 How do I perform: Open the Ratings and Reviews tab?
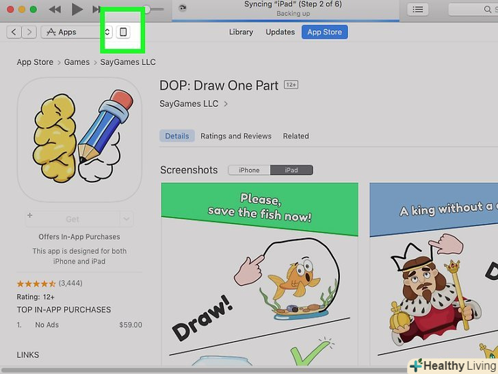coord(236,136)
